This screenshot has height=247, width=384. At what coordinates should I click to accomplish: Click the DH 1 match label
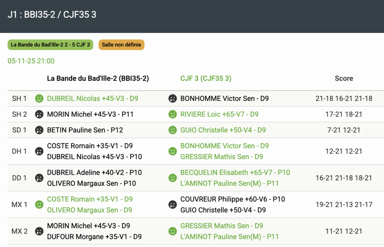point(19,151)
